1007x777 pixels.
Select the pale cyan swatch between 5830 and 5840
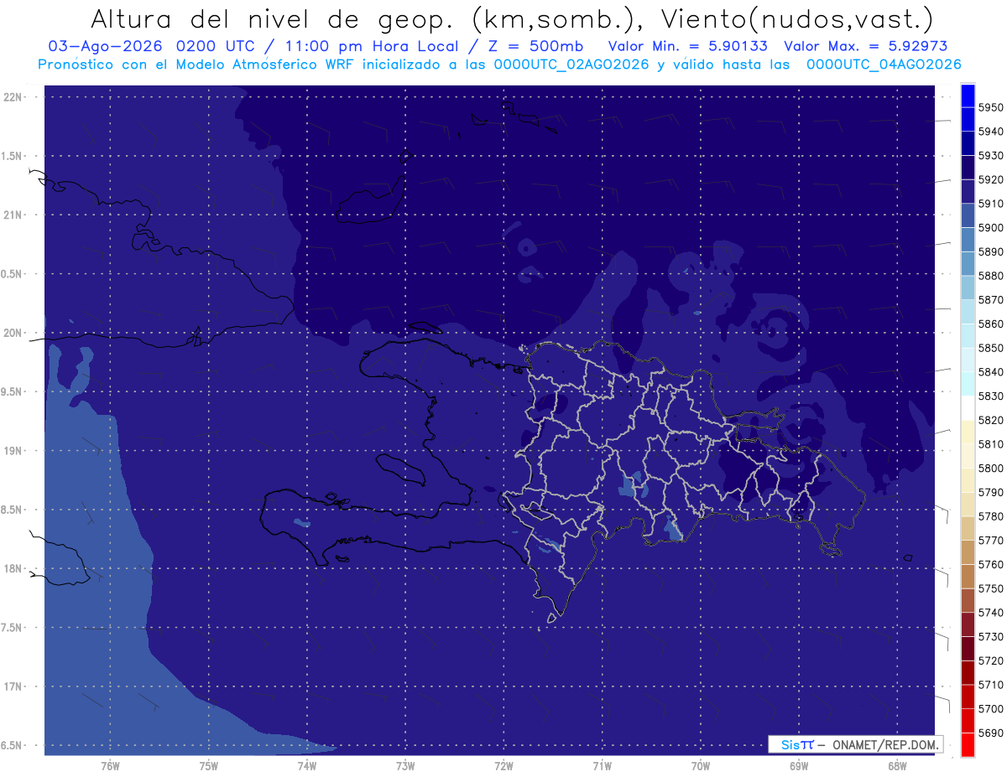tap(968, 384)
